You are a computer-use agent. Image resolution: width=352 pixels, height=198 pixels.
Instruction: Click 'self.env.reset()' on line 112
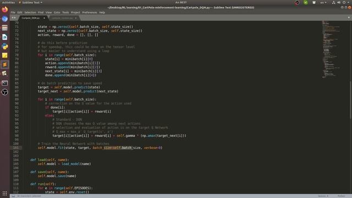75,192
